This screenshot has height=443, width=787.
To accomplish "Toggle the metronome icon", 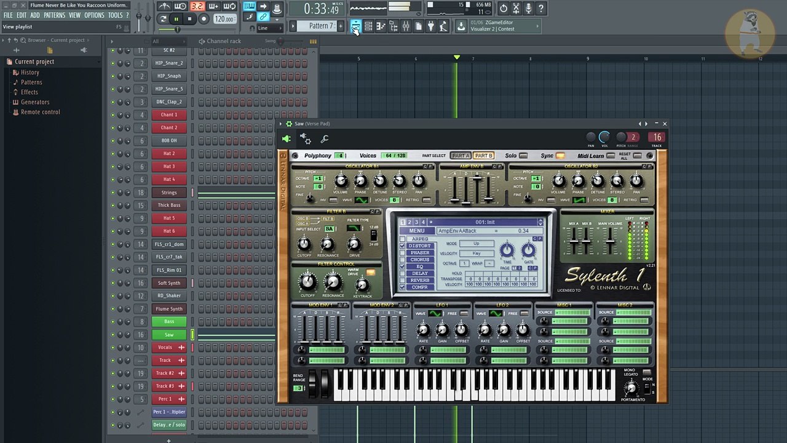I will 164,7.
